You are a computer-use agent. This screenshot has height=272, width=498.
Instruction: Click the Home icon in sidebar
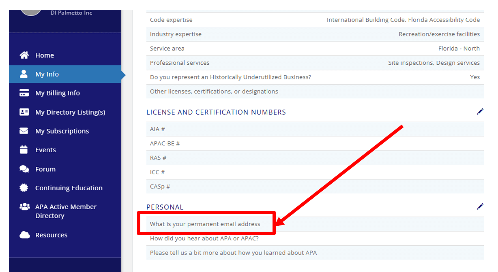pyautogui.click(x=25, y=55)
